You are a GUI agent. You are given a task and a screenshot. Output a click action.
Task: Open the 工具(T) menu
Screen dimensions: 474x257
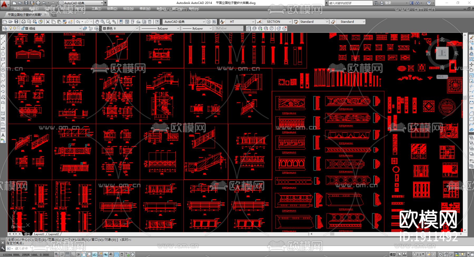point(96,9)
